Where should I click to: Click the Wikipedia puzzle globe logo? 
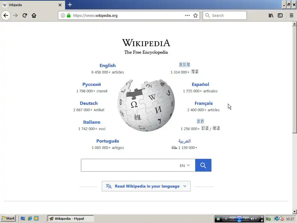pos(146,105)
